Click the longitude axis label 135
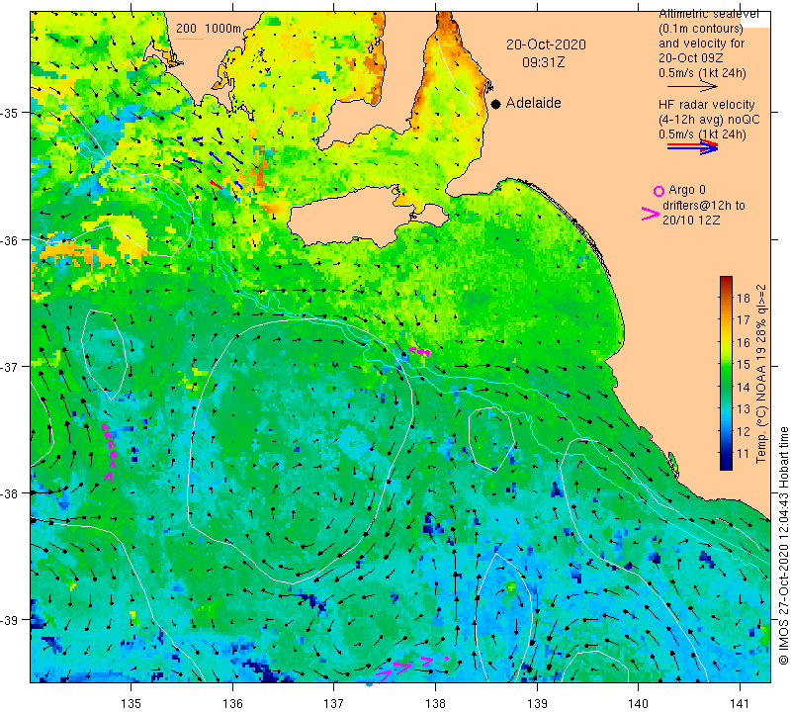The image size is (791, 712). point(132,702)
